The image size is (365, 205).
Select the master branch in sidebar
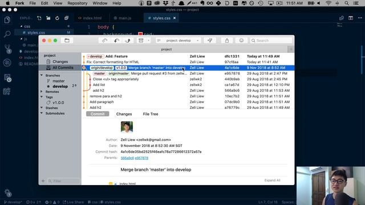pyautogui.click(x=58, y=81)
